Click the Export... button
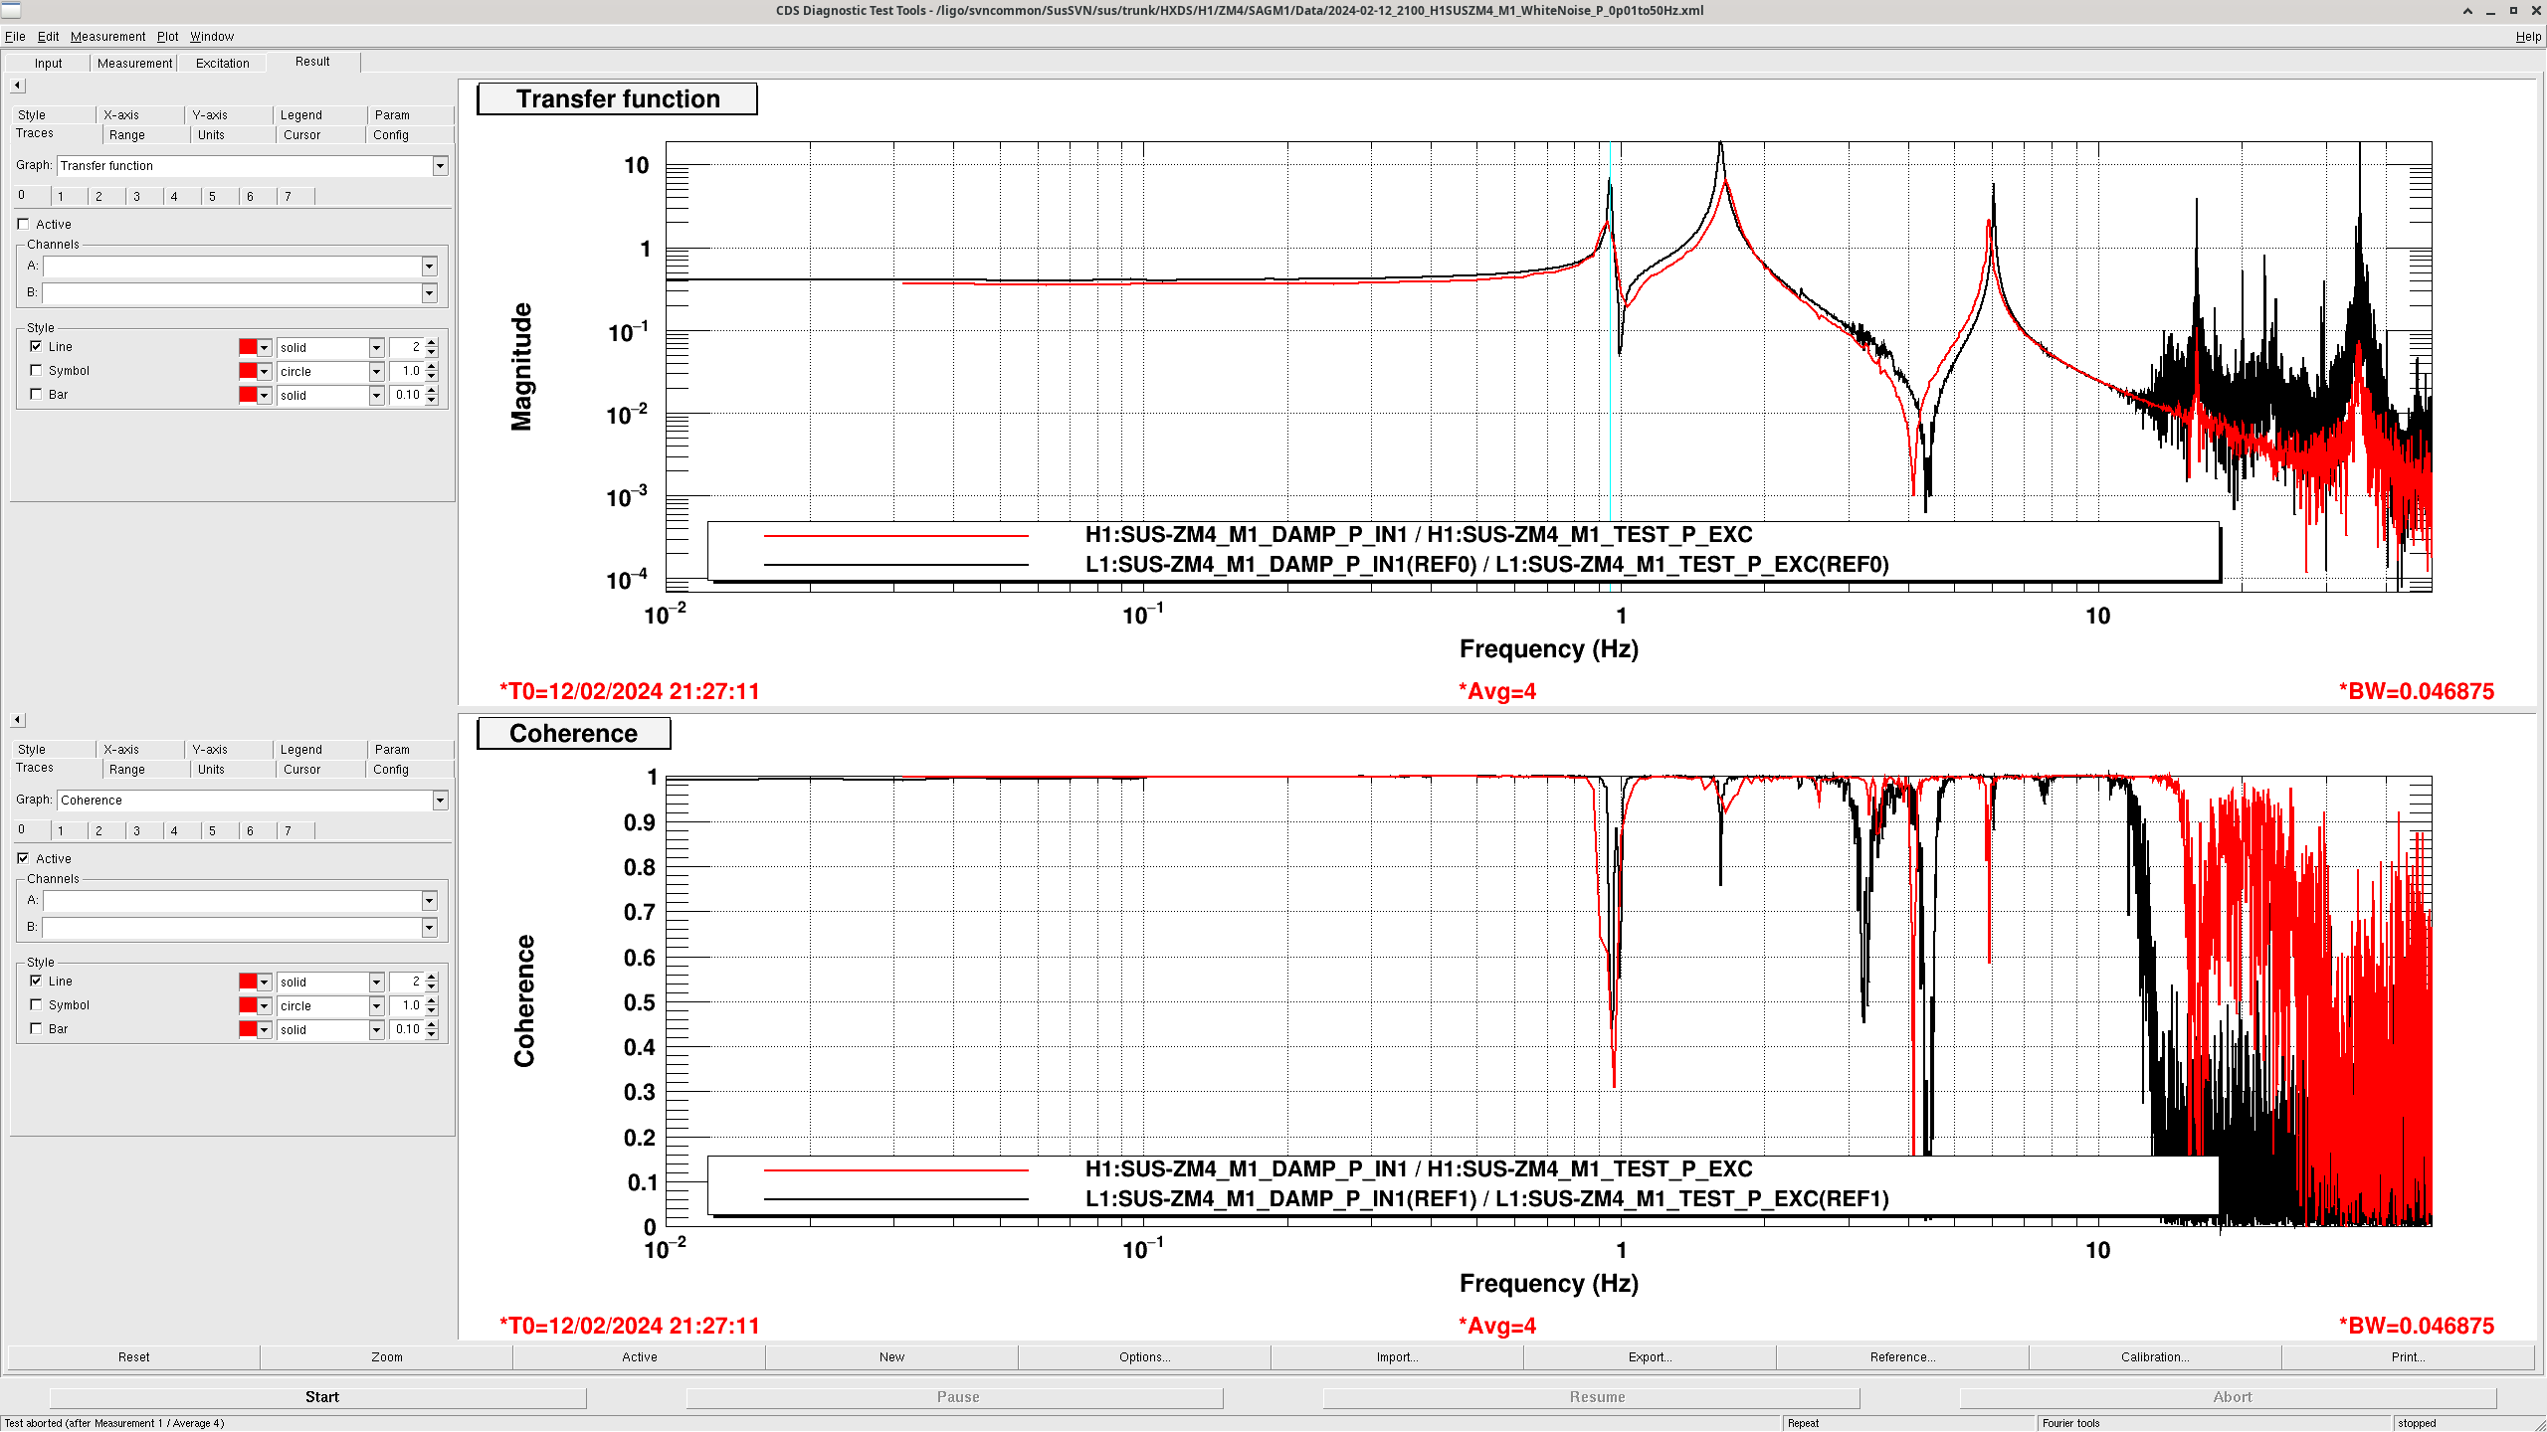 [1649, 1357]
